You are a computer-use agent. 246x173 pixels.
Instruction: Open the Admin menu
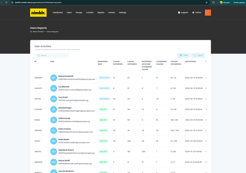tap(197, 13)
